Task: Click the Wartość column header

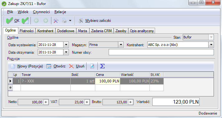Action: click(135, 75)
